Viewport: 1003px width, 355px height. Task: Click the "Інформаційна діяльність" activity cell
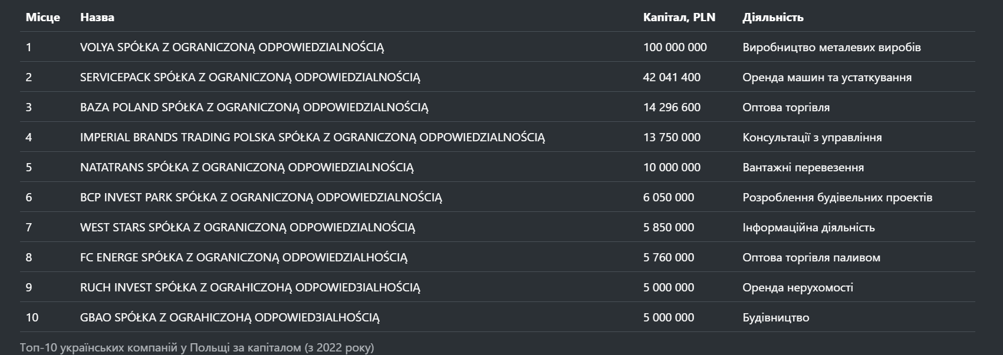[x=808, y=228]
